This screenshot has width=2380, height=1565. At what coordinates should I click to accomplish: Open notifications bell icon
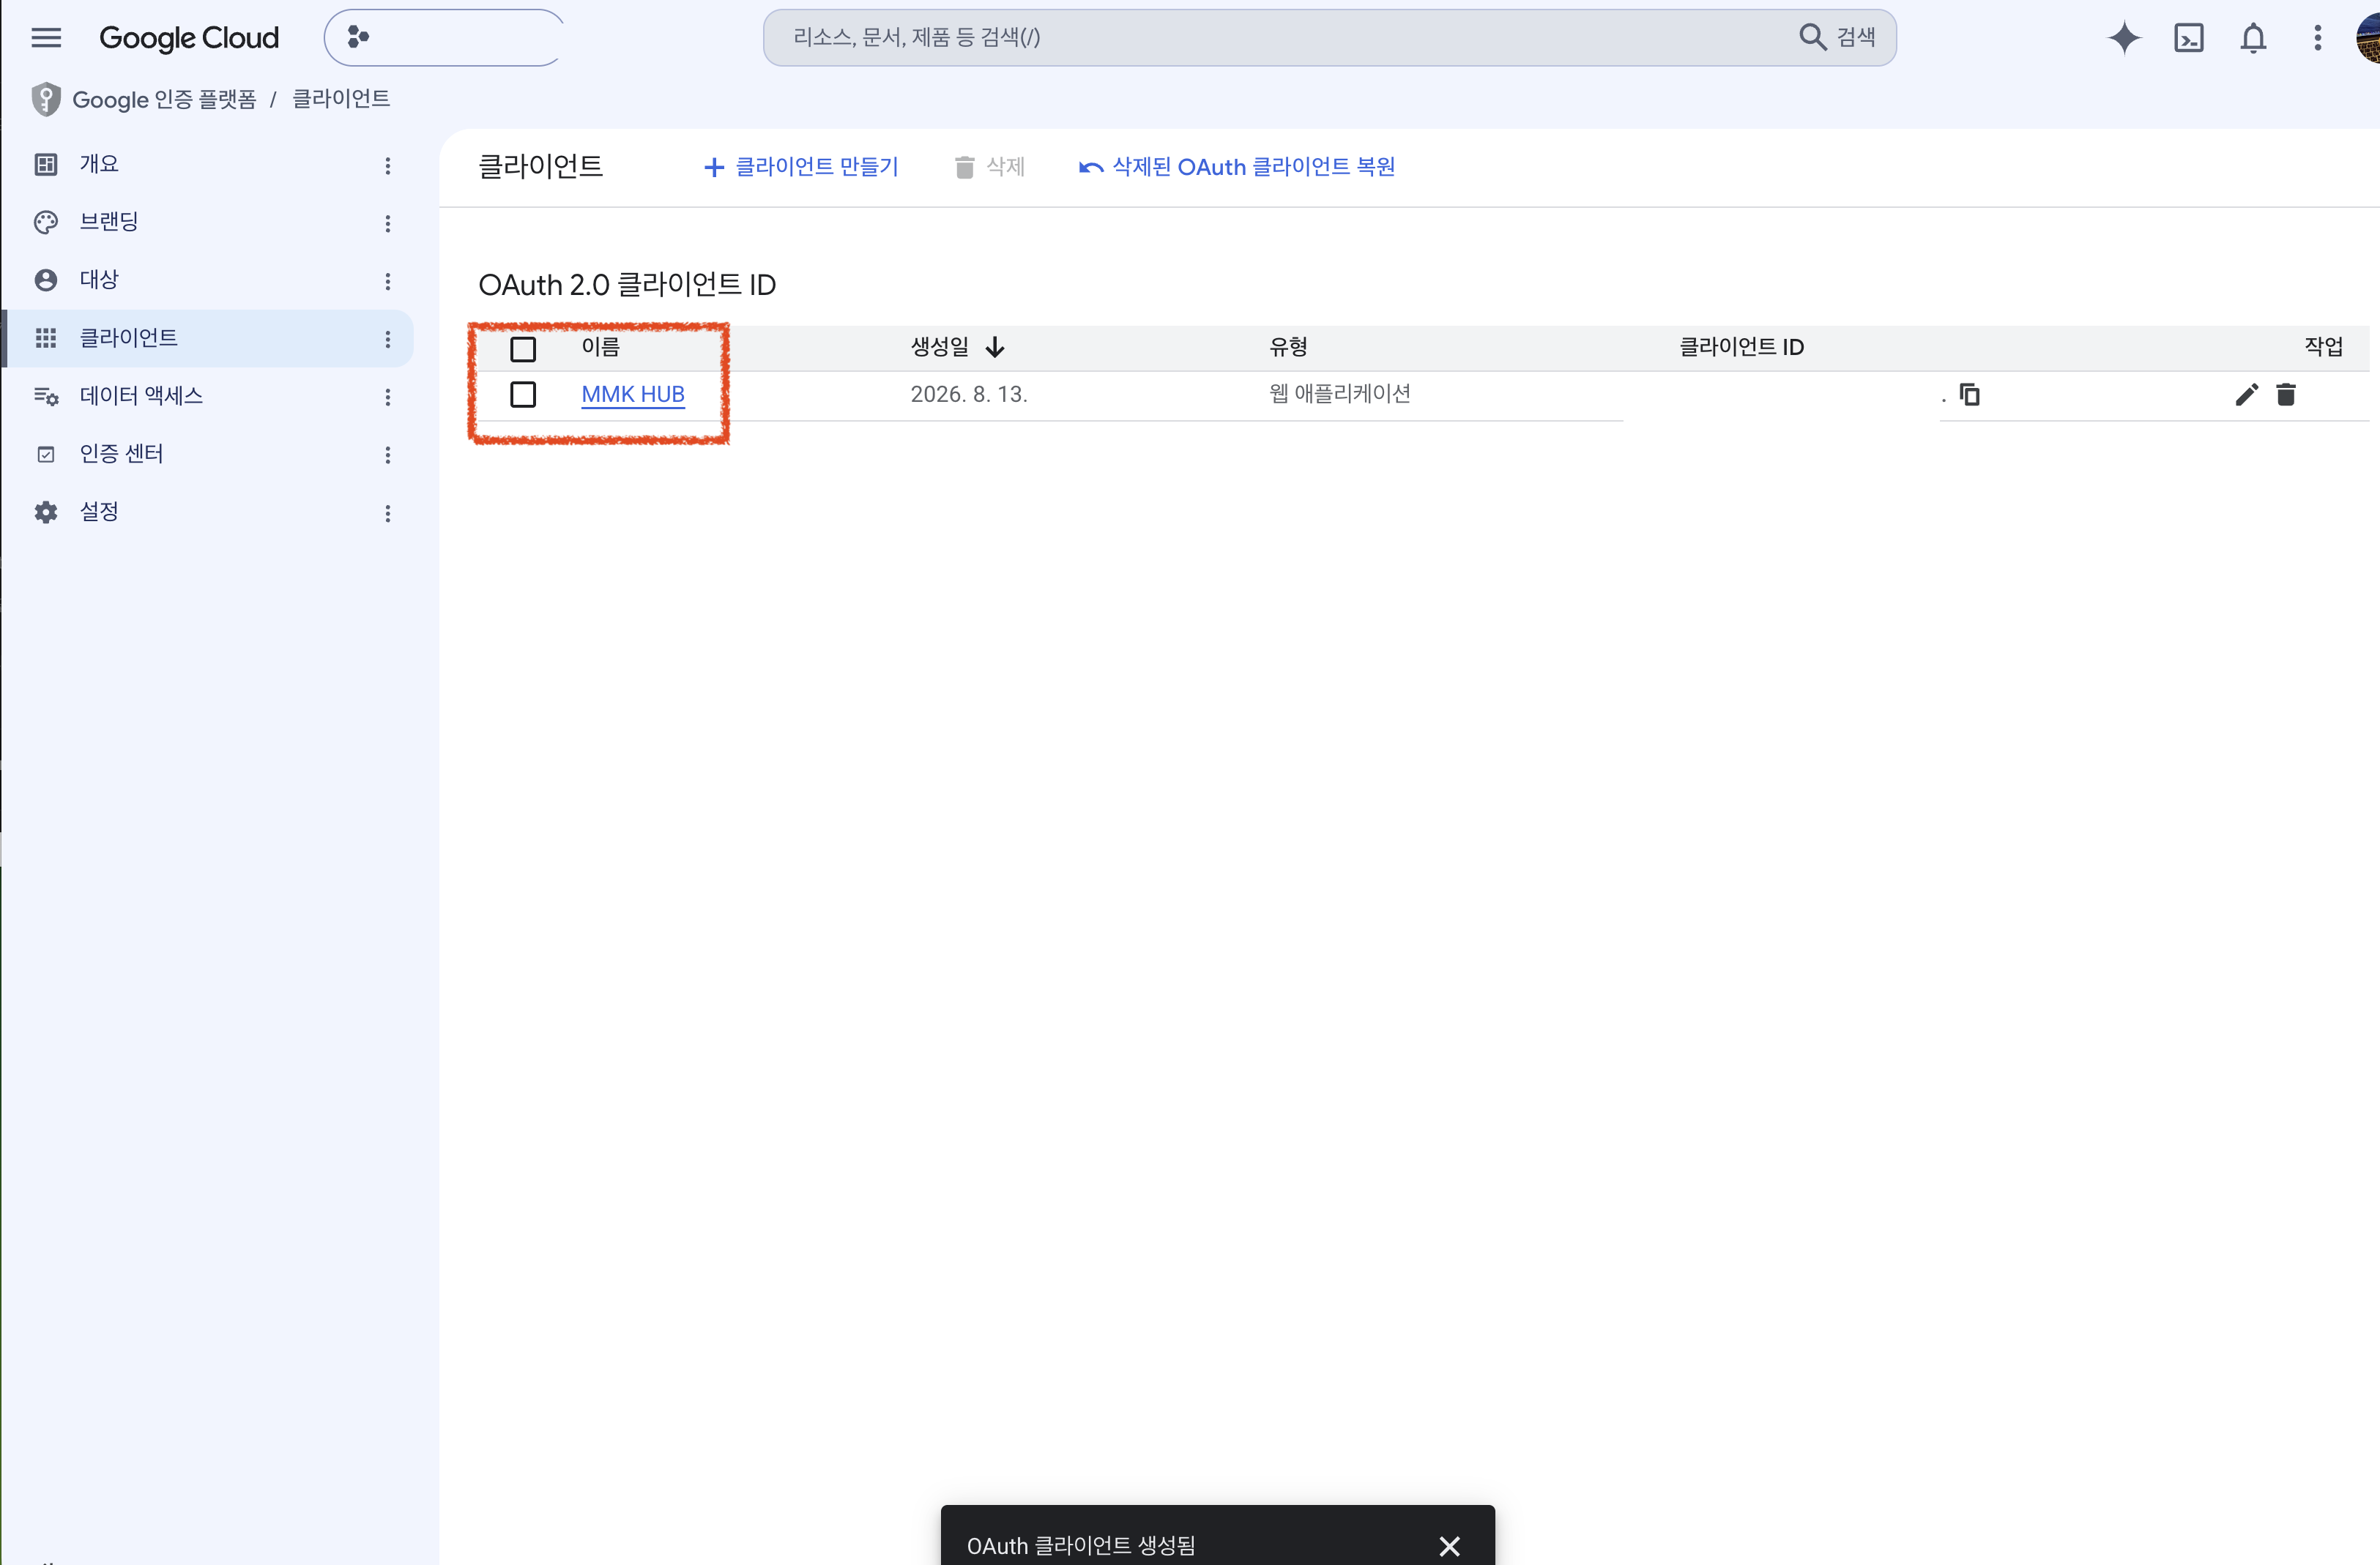2253,38
